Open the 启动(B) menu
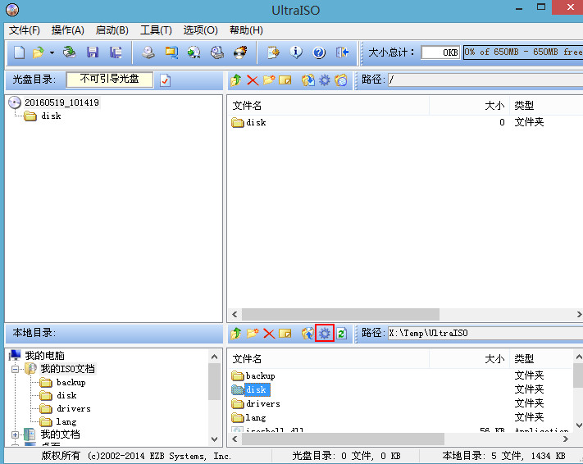This screenshot has height=464, width=583. pyautogui.click(x=112, y=30)
